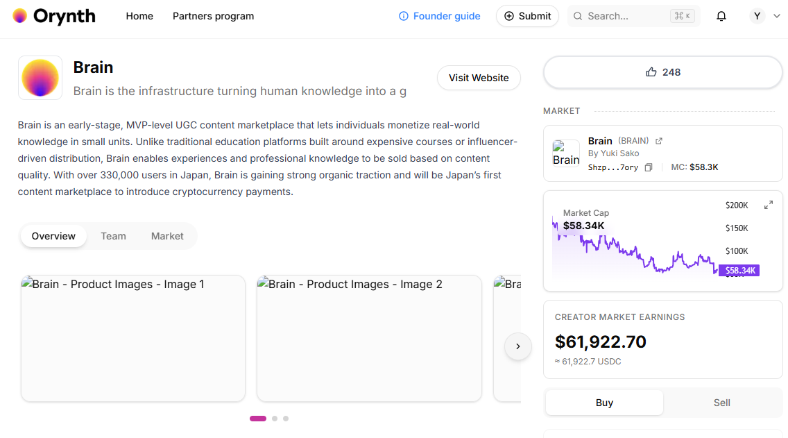Image resolution: width=788 pixels, height=438 pixels.
Task: Focus the Search input field
Action: click(624, 16)
